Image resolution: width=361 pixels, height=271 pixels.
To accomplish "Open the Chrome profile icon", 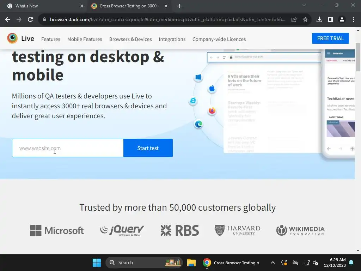I will 342,20.
